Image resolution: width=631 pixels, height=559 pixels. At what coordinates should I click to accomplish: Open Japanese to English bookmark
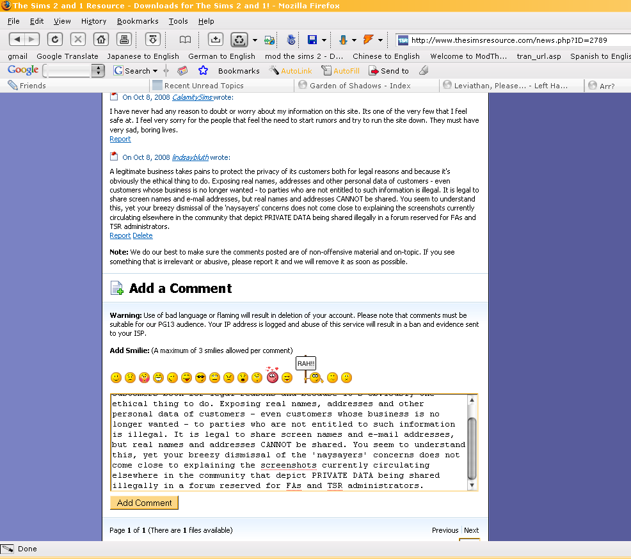(x=143, y=56)
